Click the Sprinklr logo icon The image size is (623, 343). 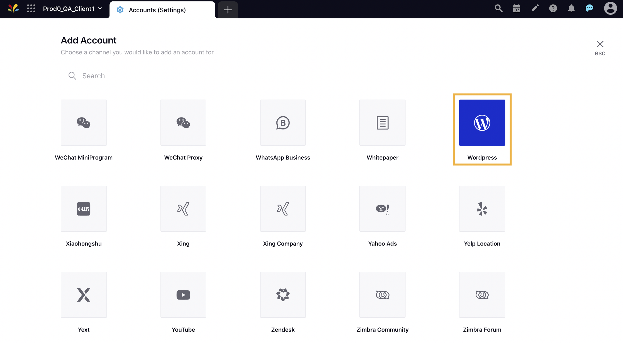point(13,9)
